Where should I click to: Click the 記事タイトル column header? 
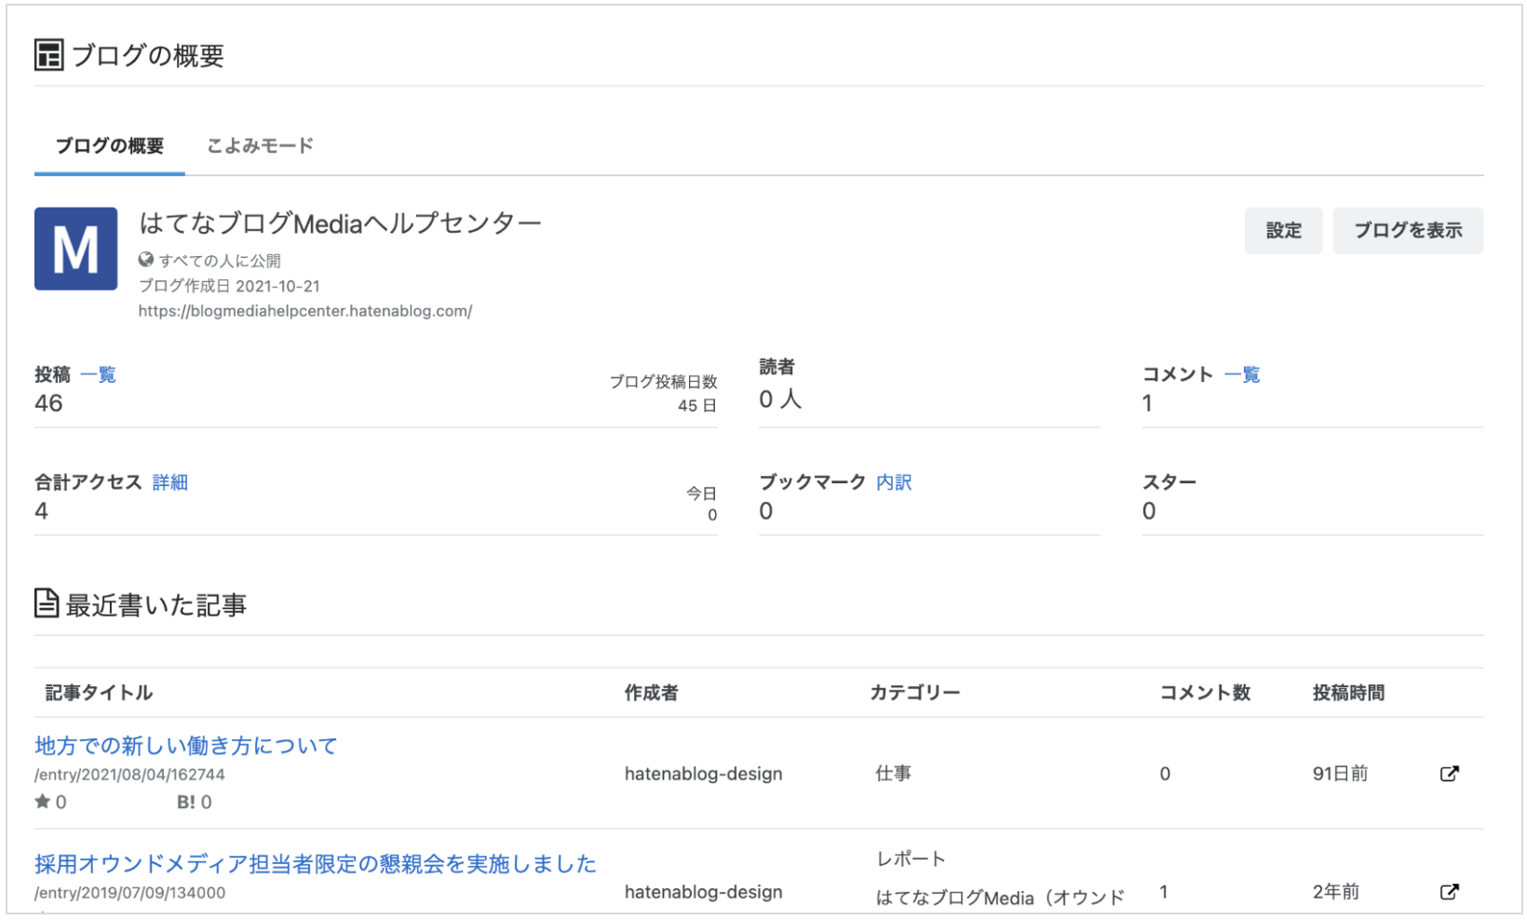[96, 692]
